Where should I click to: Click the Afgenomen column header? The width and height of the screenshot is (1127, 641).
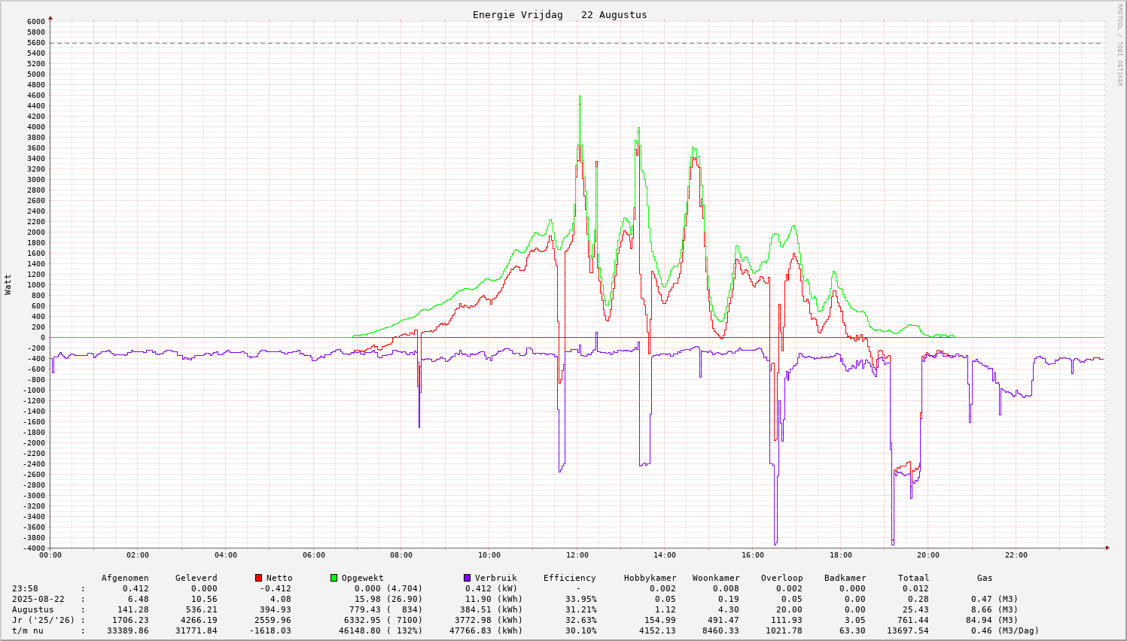(125, 578)
